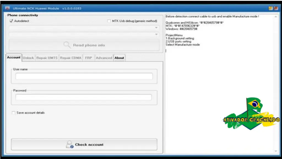282x159 pixels.
Task: Toggle the Autodetect checkbox
Action: pyautogui.click(x=11, y=21)
